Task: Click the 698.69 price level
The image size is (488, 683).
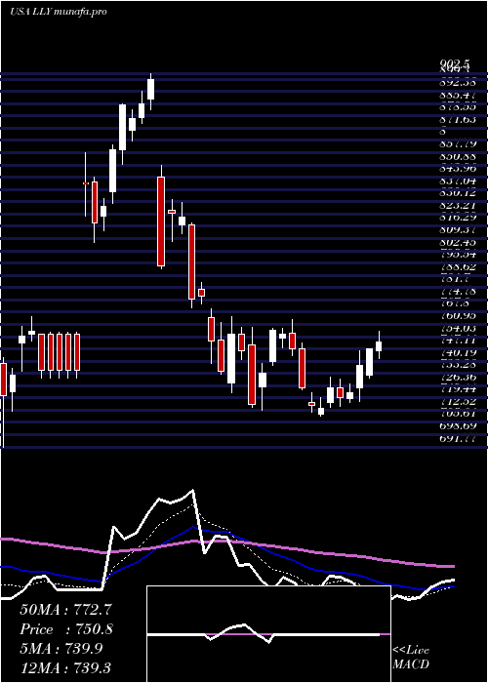Action: click(x=458, y=426)
